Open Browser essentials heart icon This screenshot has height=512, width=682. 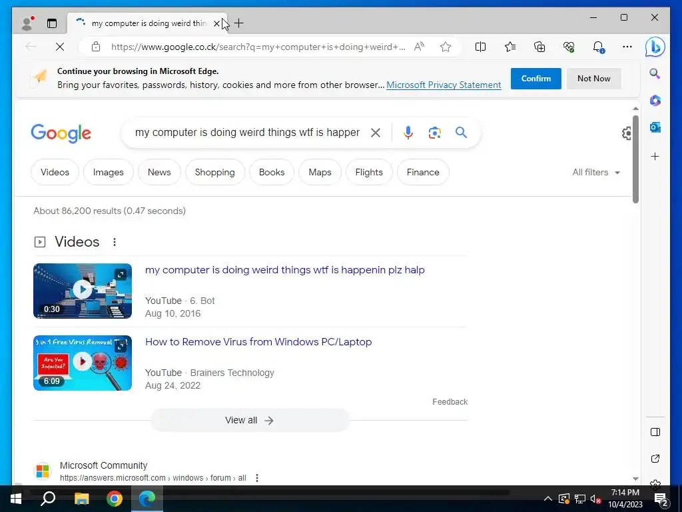pos(569,47)
